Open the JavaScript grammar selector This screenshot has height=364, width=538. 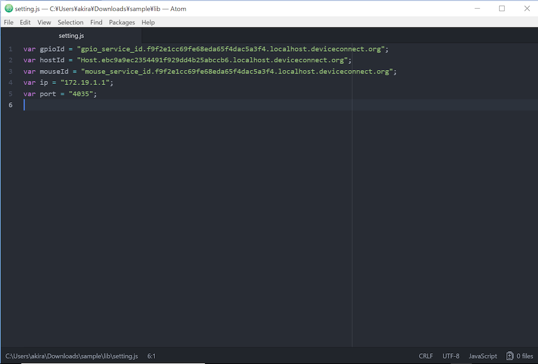[483, 356]
